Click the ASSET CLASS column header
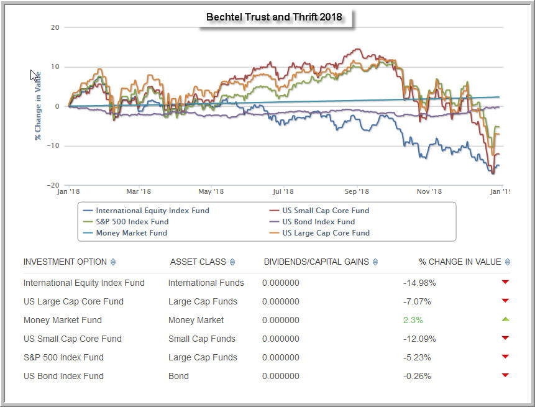The height and width of the screenshot is (407, 535). click(x=198, y=262)
